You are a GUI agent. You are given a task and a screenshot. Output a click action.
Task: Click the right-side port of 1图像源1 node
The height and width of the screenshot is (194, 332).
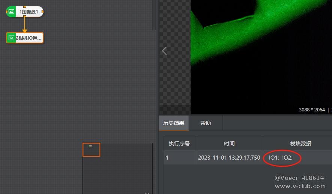(43, 12)
